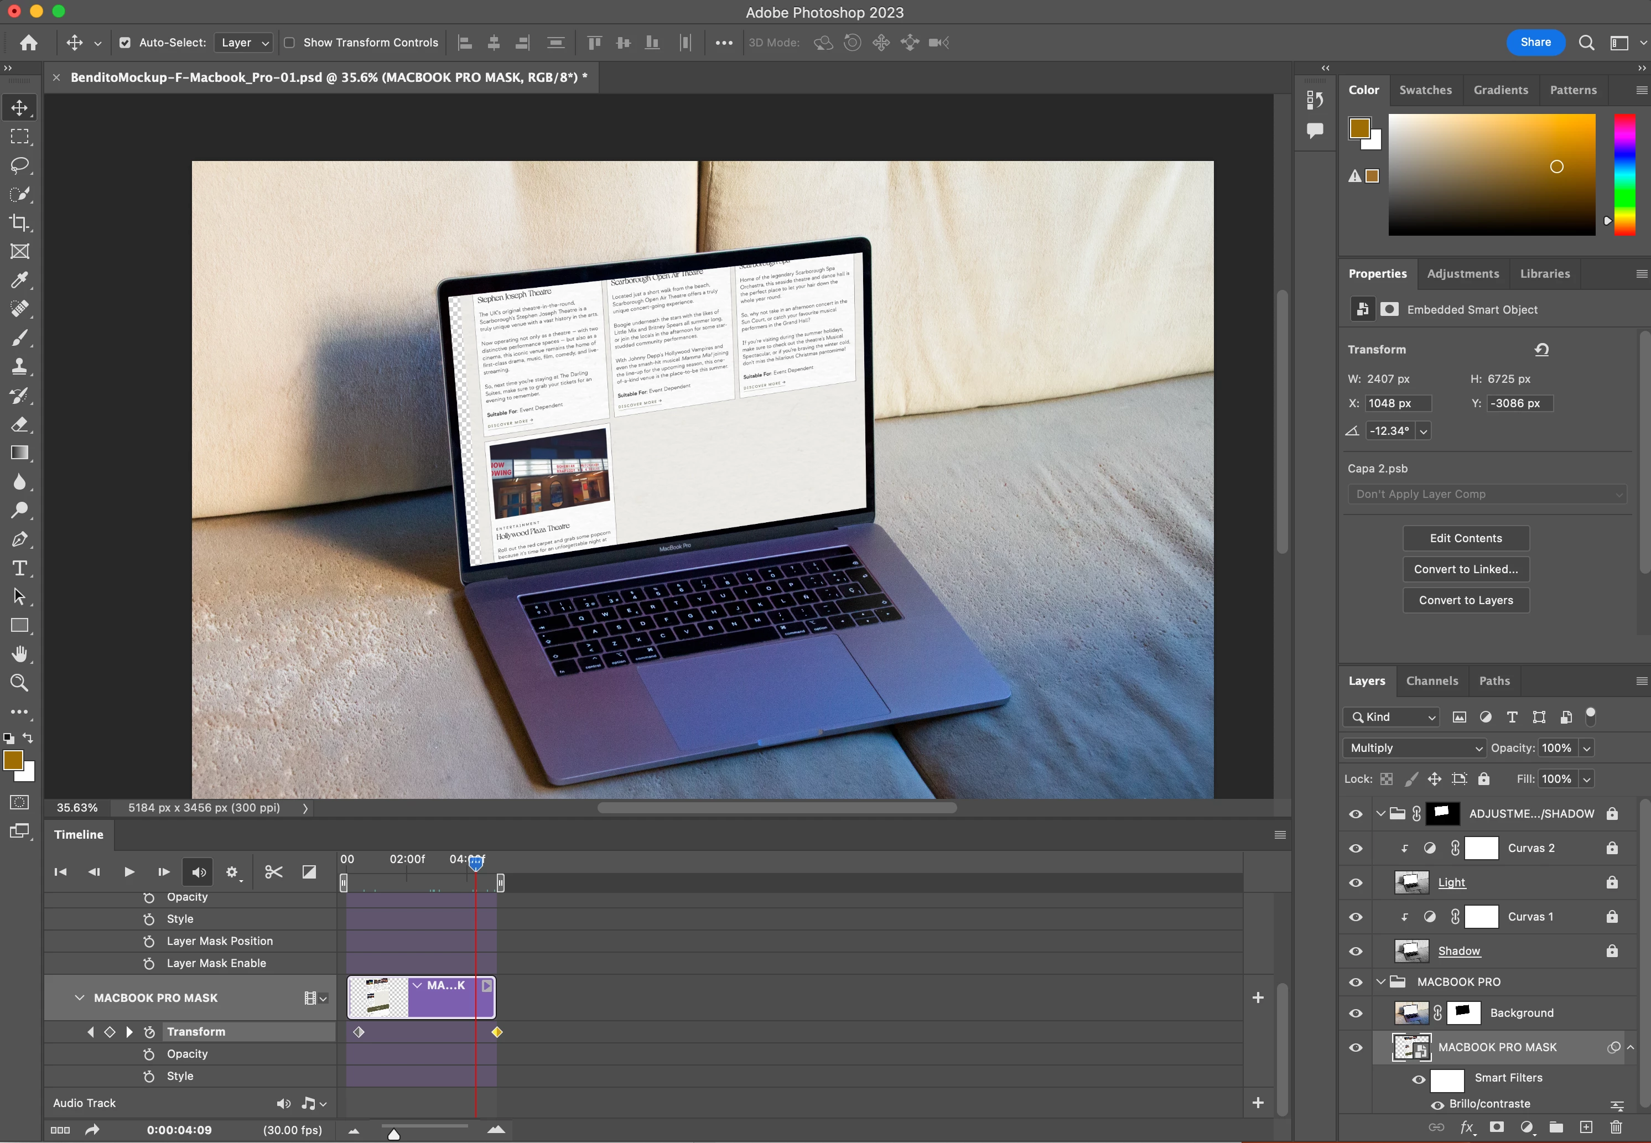
Task: Click the Edit Contents button
Action: [x=1466, y=538]
